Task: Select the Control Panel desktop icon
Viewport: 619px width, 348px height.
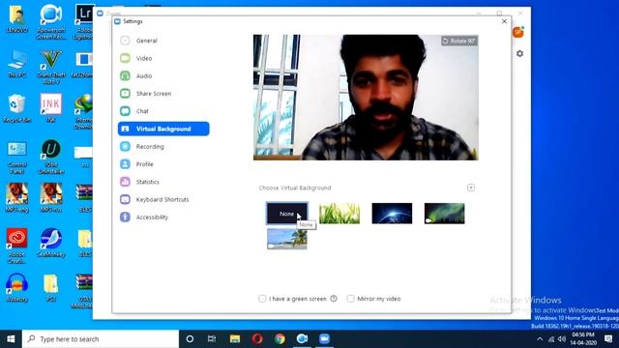Action: coord(17,157)
